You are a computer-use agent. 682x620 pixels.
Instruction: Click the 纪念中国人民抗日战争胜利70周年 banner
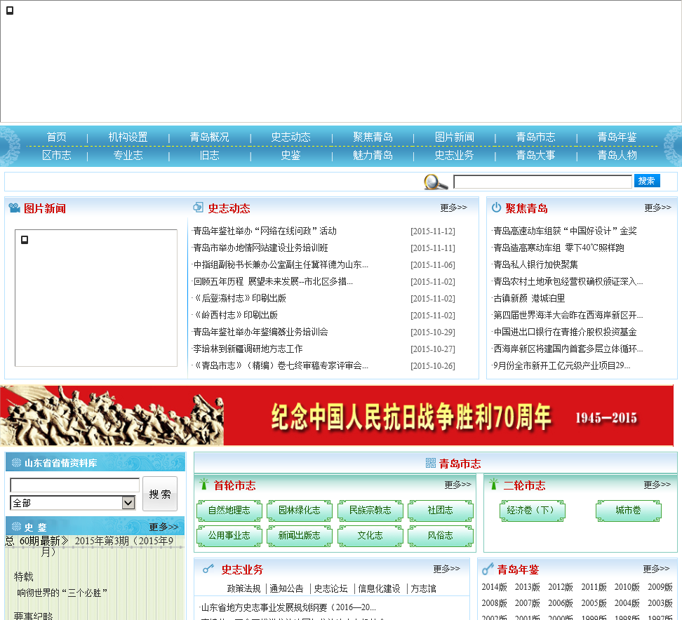point(337,416)
